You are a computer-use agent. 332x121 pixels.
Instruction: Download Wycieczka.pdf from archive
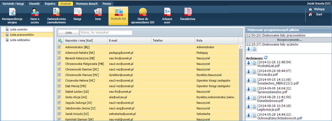pyautogui.click(x=249, y=72)
